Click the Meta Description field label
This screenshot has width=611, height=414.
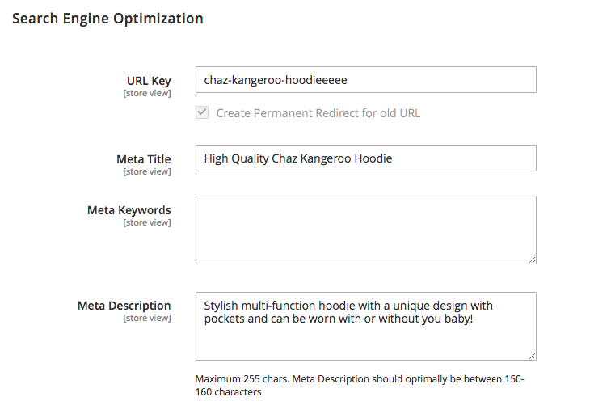click(124, 306)
